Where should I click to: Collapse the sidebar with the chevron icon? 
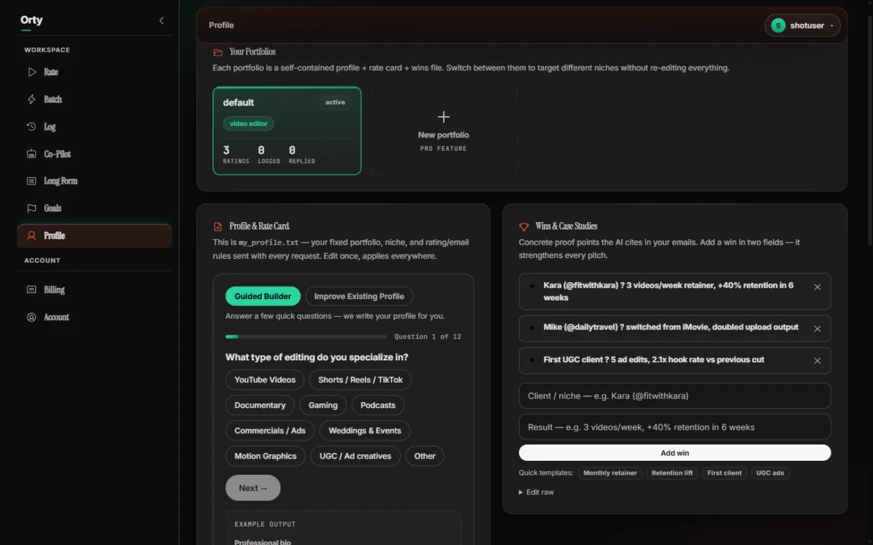[161, 21]
